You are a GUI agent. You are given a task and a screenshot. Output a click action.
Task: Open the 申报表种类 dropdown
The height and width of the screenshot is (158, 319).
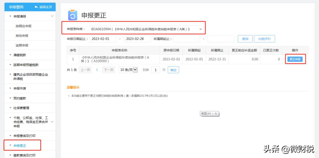[146, 29]
